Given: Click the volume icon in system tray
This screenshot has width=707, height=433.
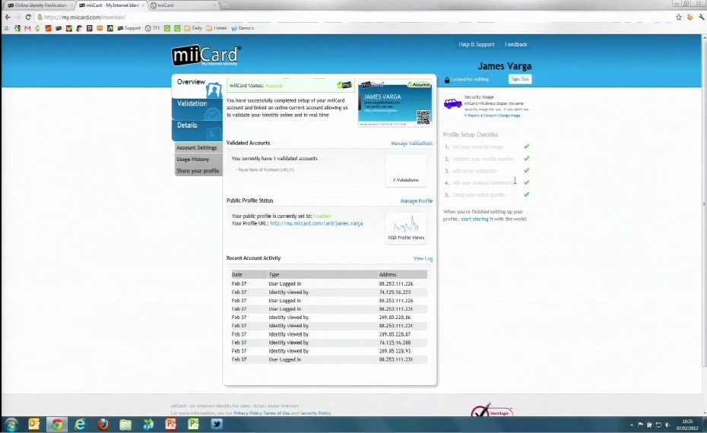Looking at the screenshot, I should pos(667,425).
